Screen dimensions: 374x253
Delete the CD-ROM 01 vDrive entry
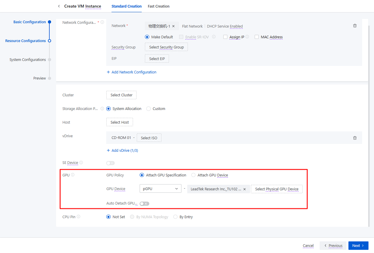coord(355,138)
